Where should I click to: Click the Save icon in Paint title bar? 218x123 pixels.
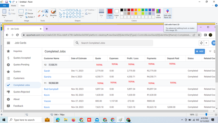pyautogui.click(x=6, y=2)
